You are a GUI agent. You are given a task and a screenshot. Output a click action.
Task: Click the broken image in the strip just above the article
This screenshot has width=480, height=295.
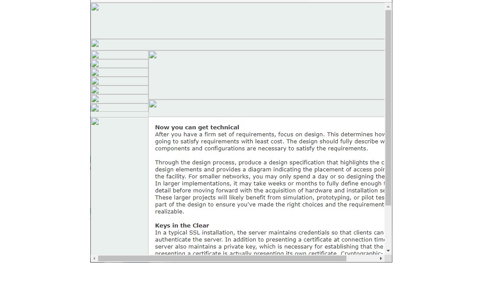pos(153,104)
